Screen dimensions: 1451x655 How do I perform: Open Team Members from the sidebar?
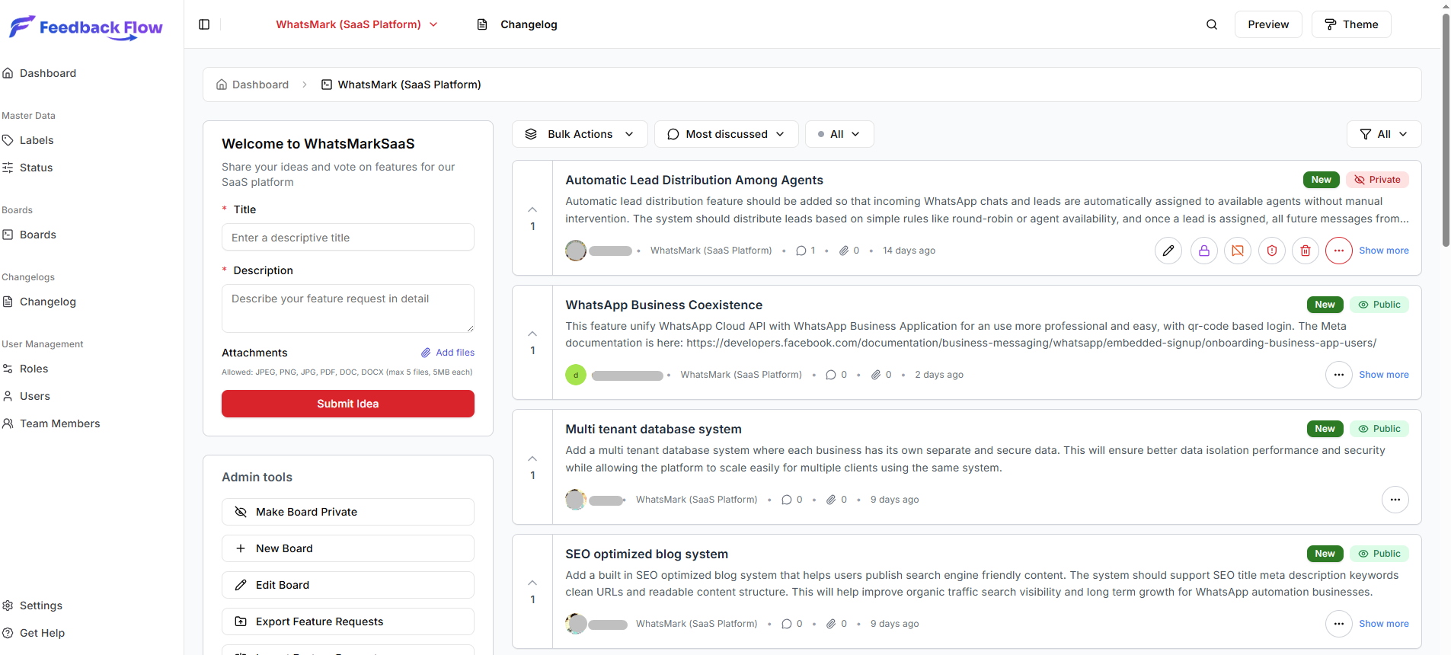(x=59, y=423)
